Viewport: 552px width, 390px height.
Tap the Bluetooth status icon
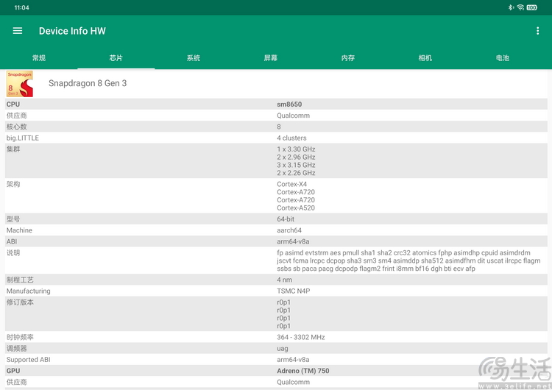(511, 7)
